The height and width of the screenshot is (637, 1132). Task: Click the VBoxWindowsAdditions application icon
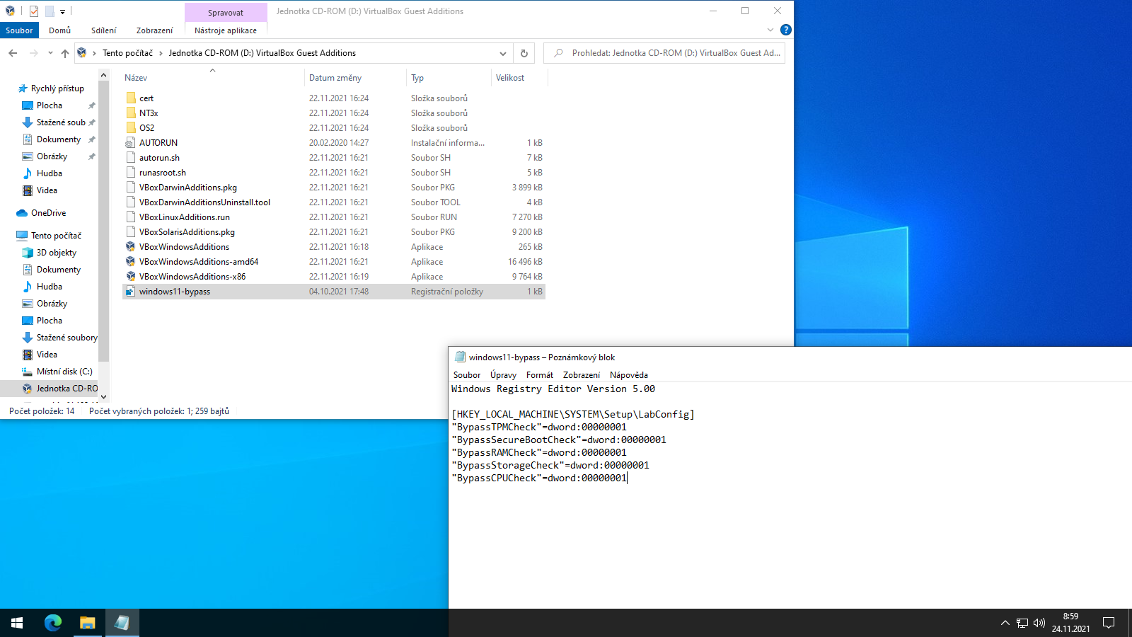pyautogui.click(x=131, y=247)
